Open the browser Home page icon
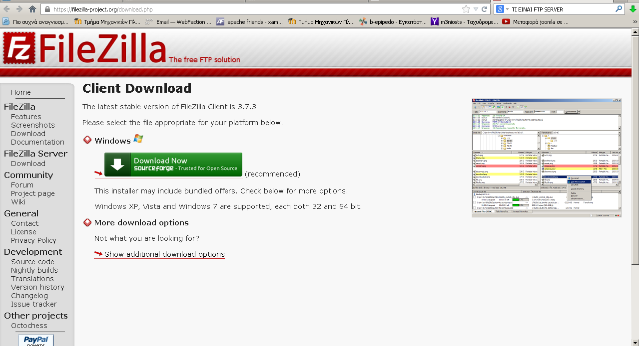Image resolution: width=639 pixels, height=346 pixels. [x=32, y=9]
